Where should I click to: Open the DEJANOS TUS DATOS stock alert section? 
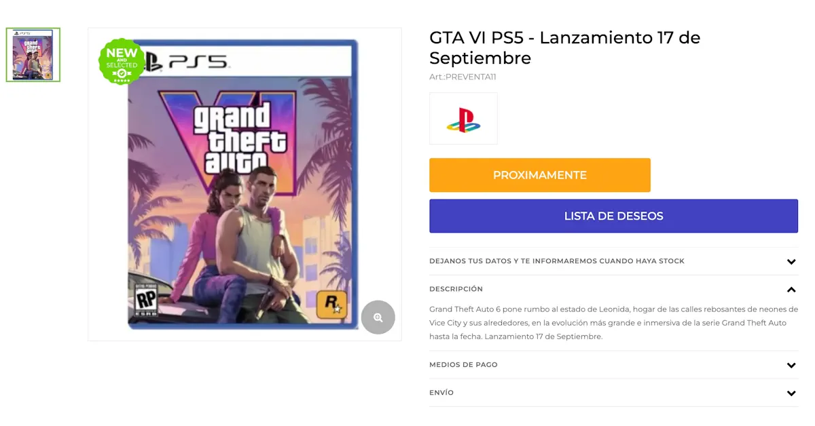pos(557,260)
